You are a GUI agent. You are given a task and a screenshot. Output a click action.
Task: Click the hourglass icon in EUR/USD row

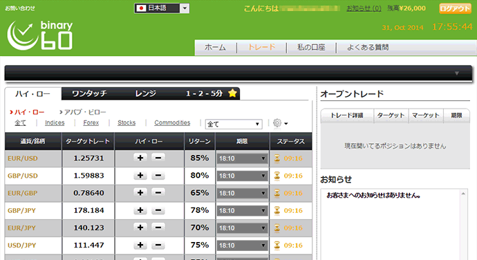(x=277, y=158)
